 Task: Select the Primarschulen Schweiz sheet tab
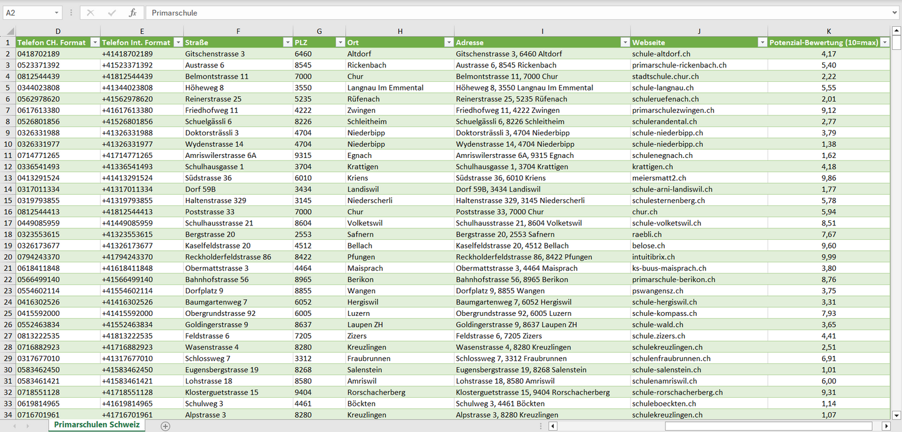[97, 425]
